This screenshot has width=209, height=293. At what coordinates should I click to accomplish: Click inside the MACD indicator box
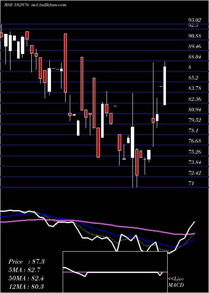tap(115, 272)
